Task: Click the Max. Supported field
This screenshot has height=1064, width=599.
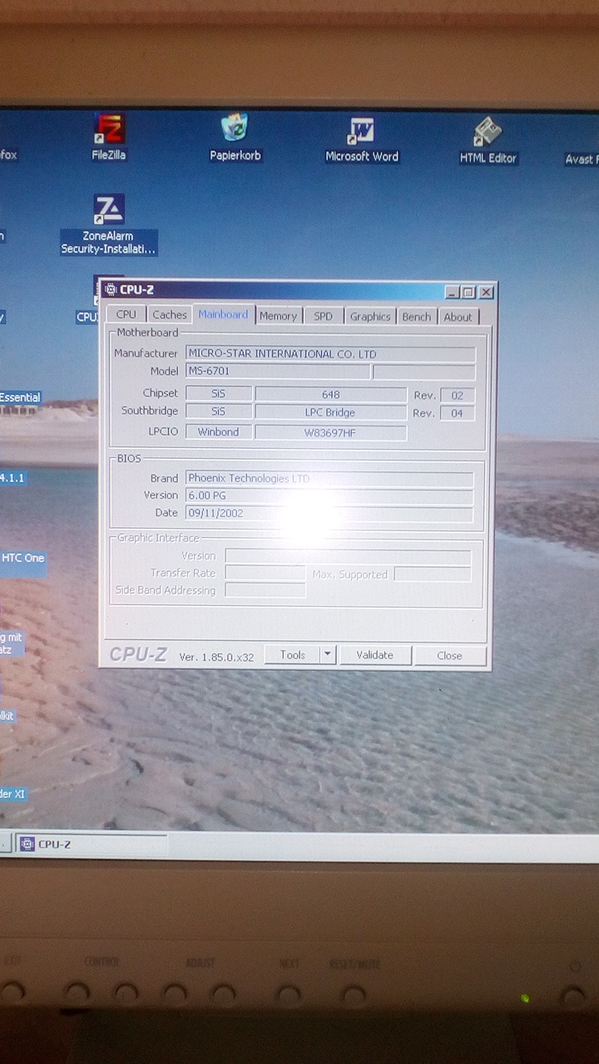Action: (x=433, y=574)
